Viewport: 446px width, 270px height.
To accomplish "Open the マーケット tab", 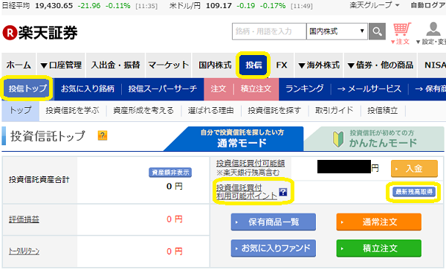I will click(x=169, y=65).
